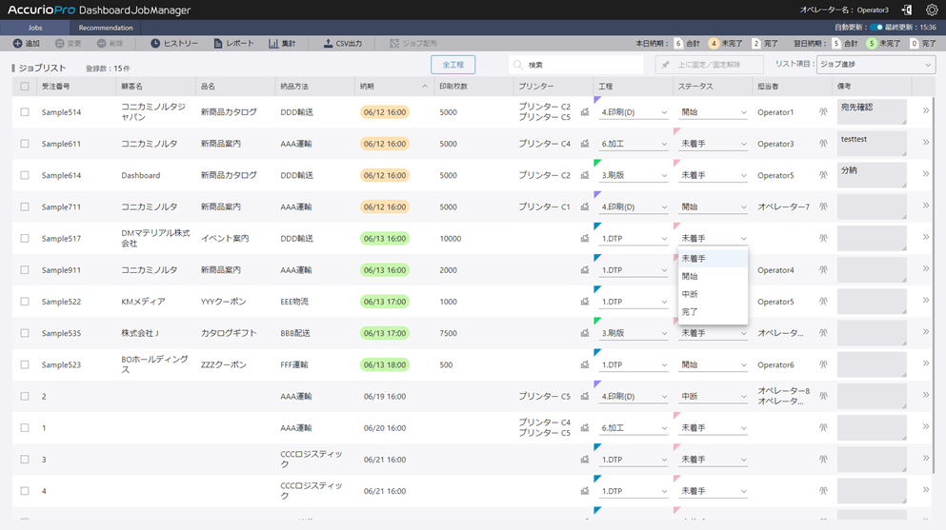946x530 pixels.
Task: Open details arrow for row Sample523
Action: [925, 363]
